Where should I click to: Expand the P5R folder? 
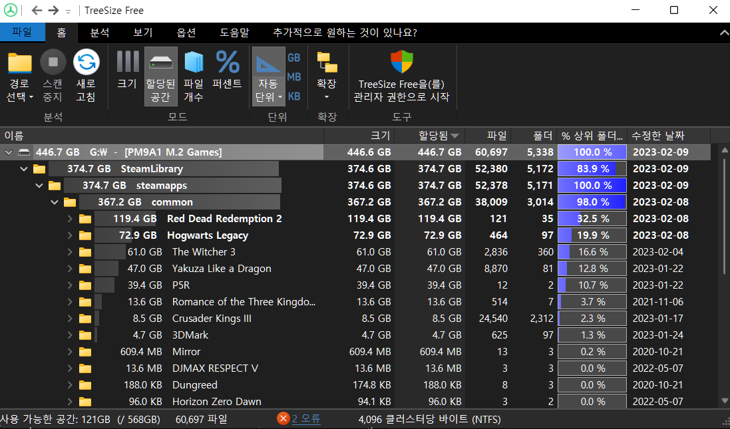tap(70, 285)
